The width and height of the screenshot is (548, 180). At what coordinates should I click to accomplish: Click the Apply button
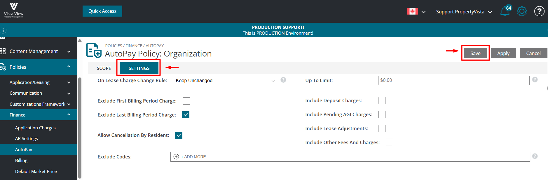(503, 53)
